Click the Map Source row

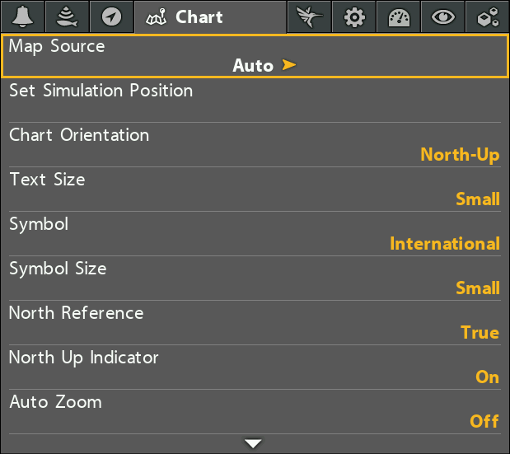tap(255, 56)
